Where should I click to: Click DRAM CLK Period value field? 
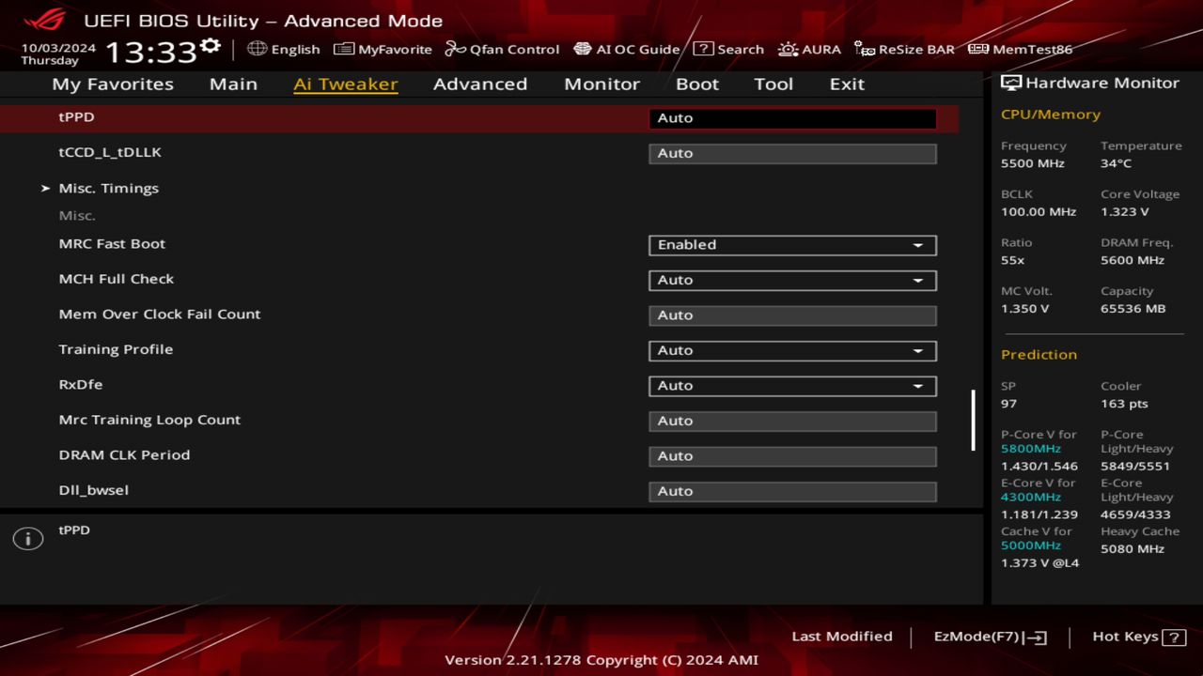(x=792, y=456)
